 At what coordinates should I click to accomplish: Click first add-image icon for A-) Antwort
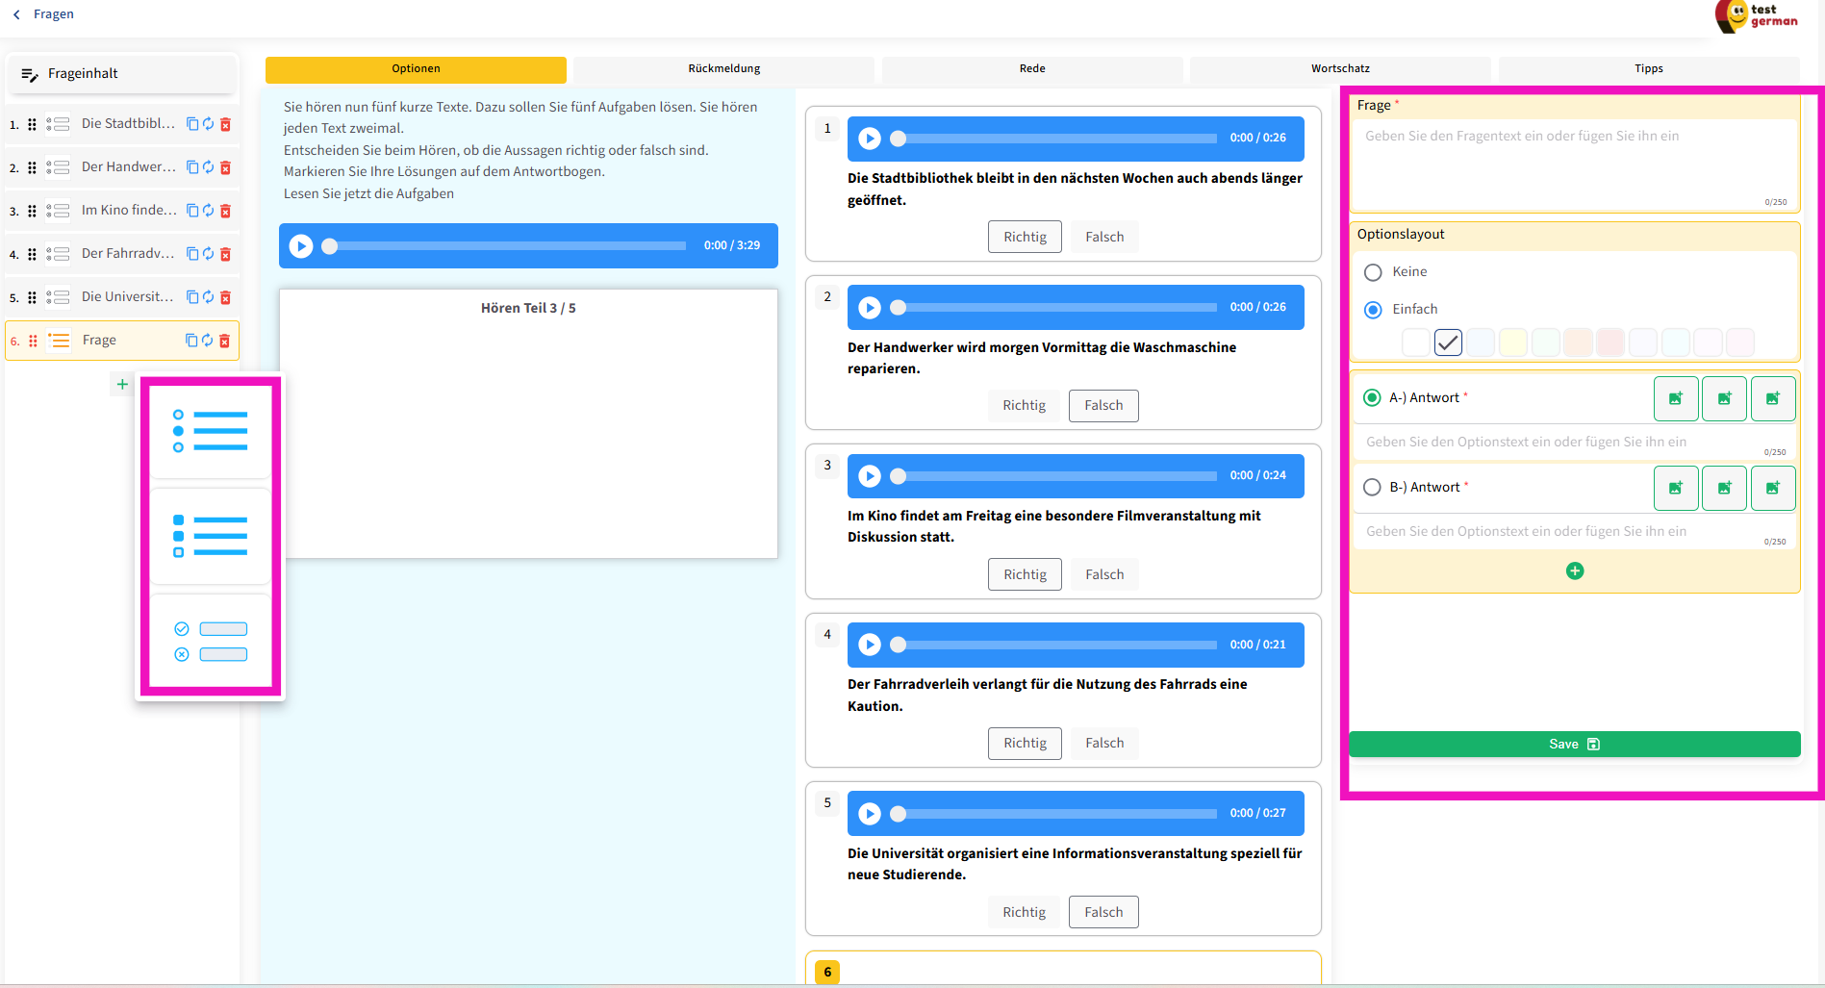pyautogui.click(x=1676, y=398)
